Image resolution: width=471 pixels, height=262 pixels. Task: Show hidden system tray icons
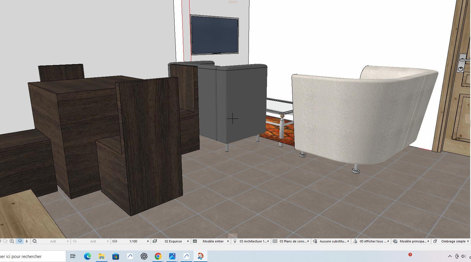pyautogui.click(x=450, y=256)
